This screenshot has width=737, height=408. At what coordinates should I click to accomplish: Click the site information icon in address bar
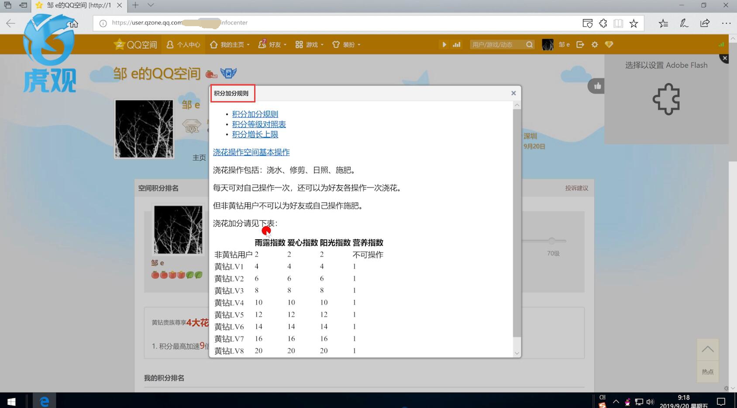pos(103,23)
